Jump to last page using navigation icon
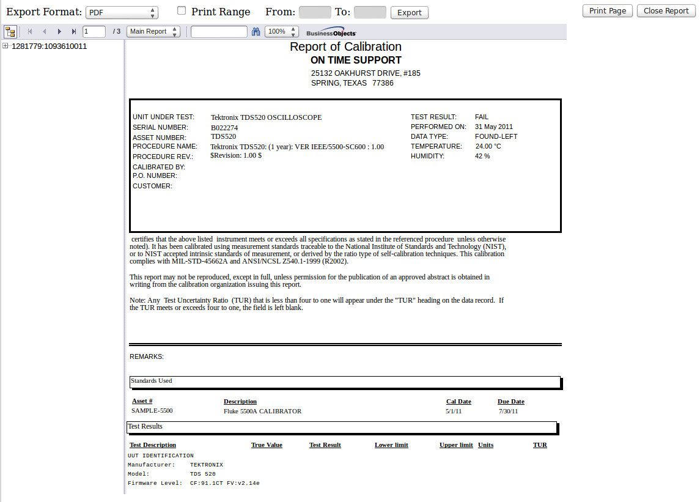The height and width of the screenshot is (502, 700). coord(74,31)
